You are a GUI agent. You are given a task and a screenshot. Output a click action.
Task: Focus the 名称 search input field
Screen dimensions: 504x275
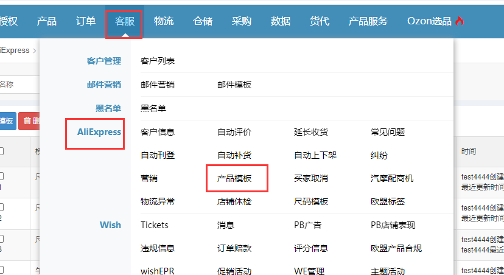pos(19,85)
